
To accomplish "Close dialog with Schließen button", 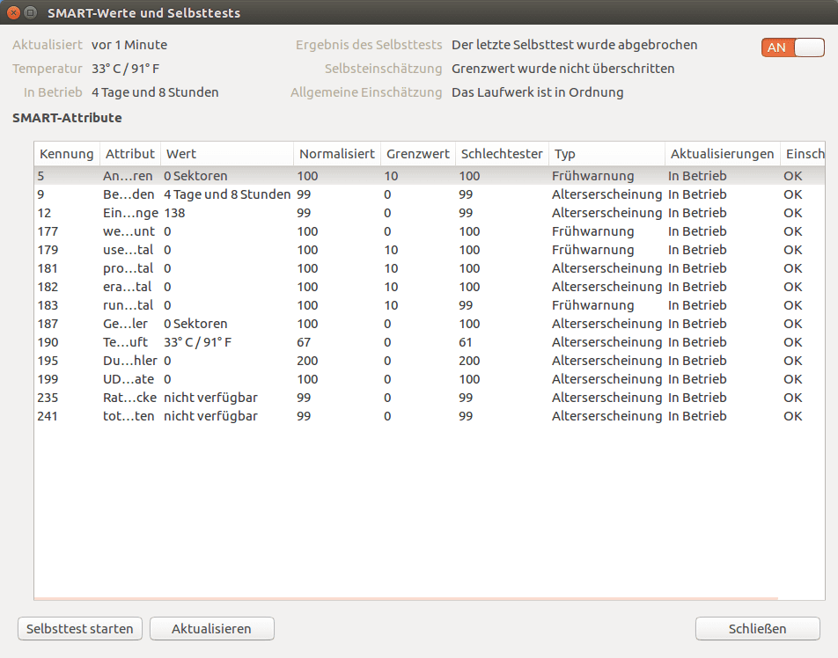I will pos(757,629).
